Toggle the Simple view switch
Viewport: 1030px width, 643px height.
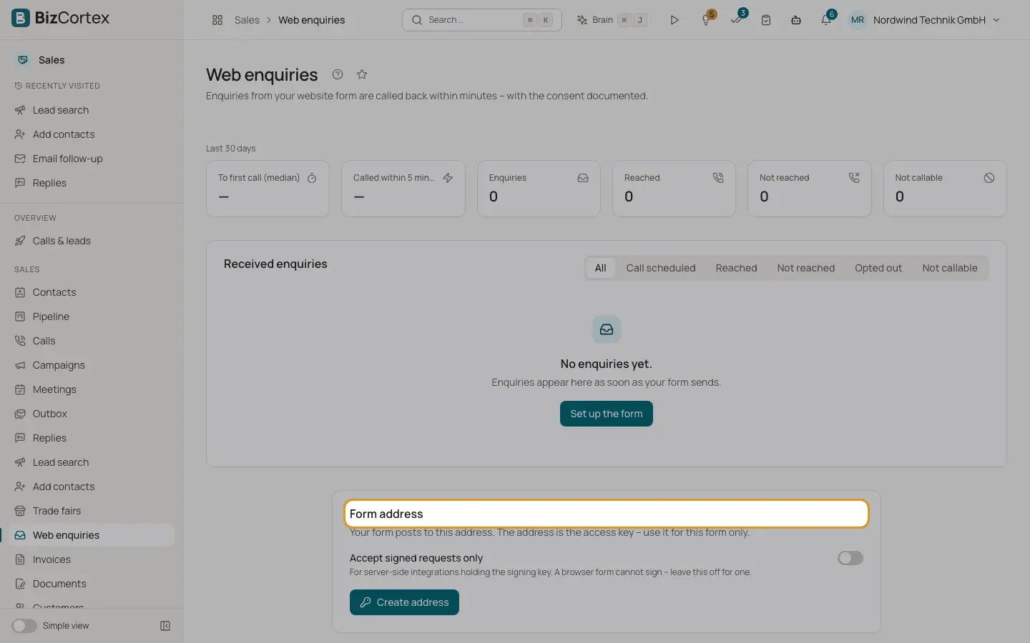(x=24, y=626)
